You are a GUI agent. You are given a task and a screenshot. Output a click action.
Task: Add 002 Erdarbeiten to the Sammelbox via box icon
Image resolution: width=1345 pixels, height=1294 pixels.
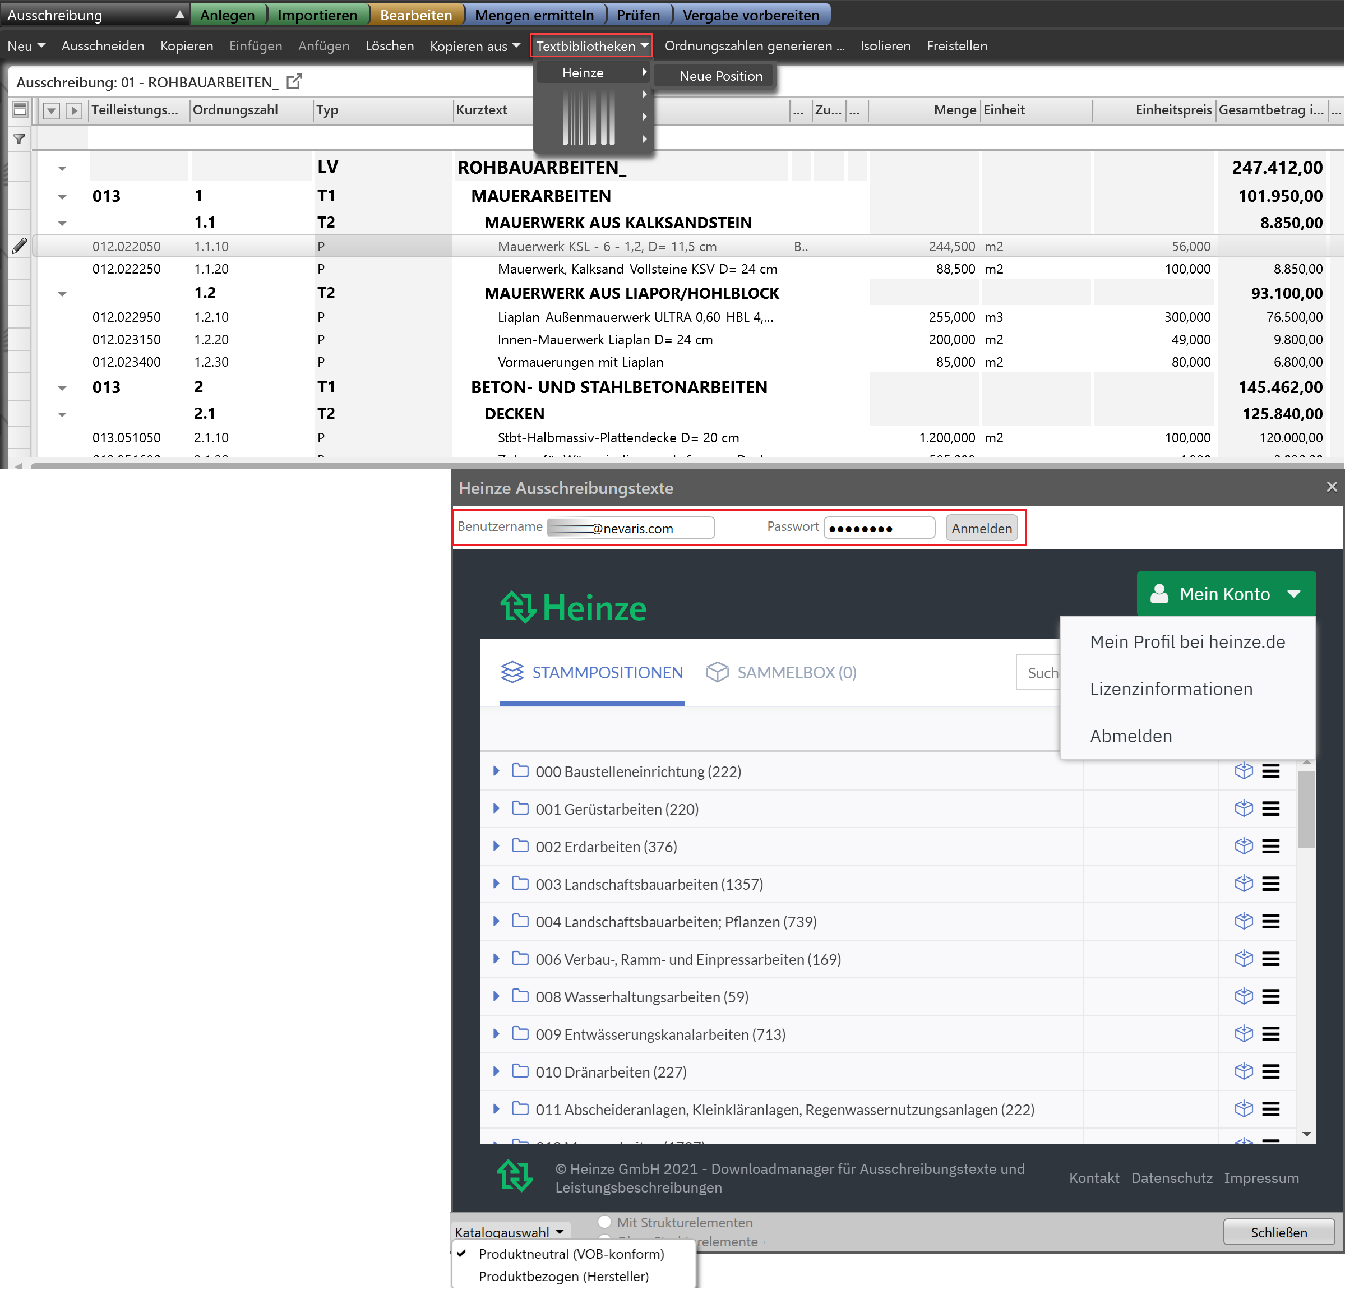1244,847
